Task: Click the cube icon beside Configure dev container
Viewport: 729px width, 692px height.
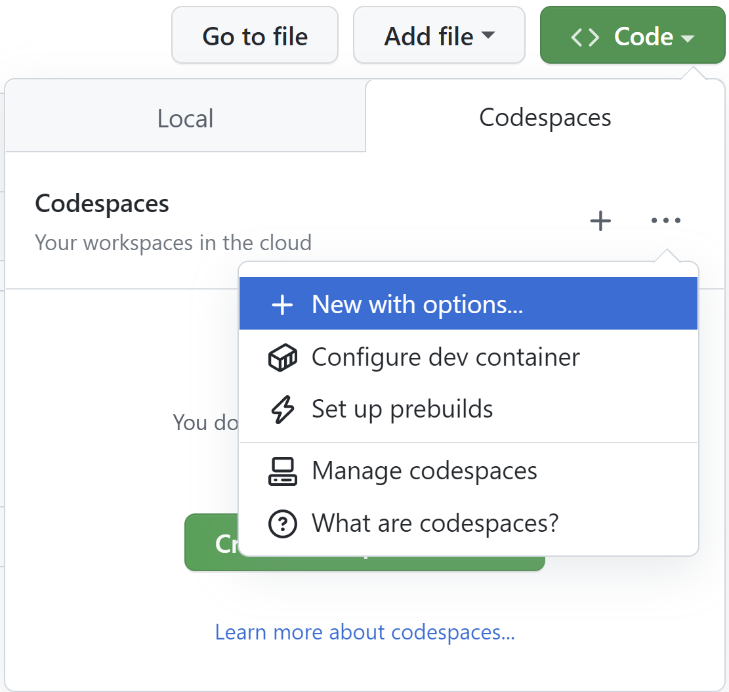Action: pyautogui.click(x=282, y=357)
